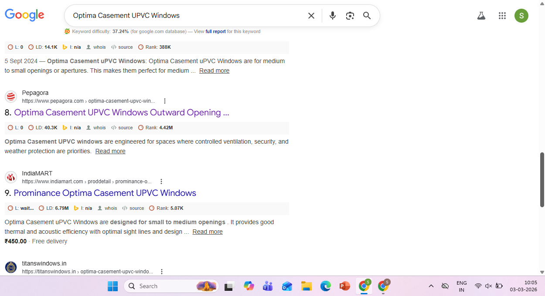Viewport: 545px width, 296px height.
Task: Click the IndiaMART site favicon
Action: click(11, 177)
